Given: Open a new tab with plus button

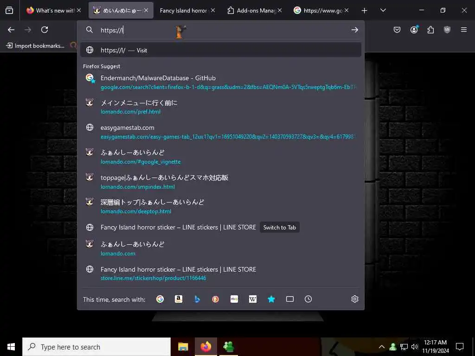Looking at the screenshot, I should [x=365, y=11].
